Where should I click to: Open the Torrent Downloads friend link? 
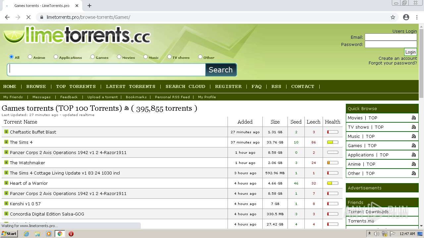pyautogui.click(x=368, y=212)
